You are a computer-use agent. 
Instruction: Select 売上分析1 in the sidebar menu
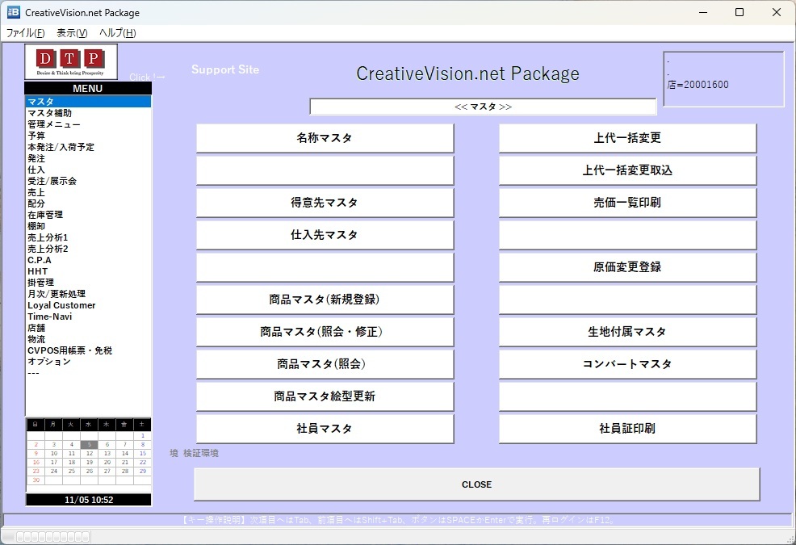47,237
